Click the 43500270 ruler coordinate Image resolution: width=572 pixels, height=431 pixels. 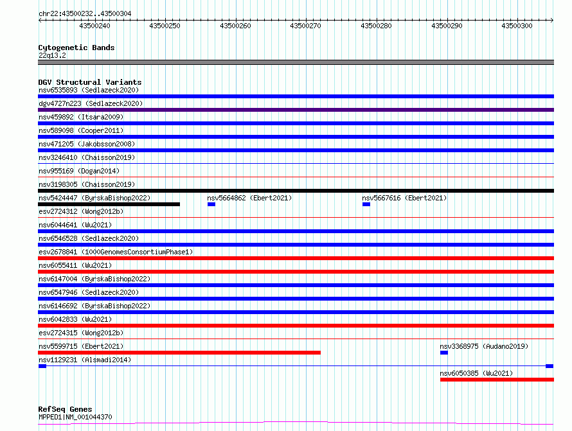(305, 26)
